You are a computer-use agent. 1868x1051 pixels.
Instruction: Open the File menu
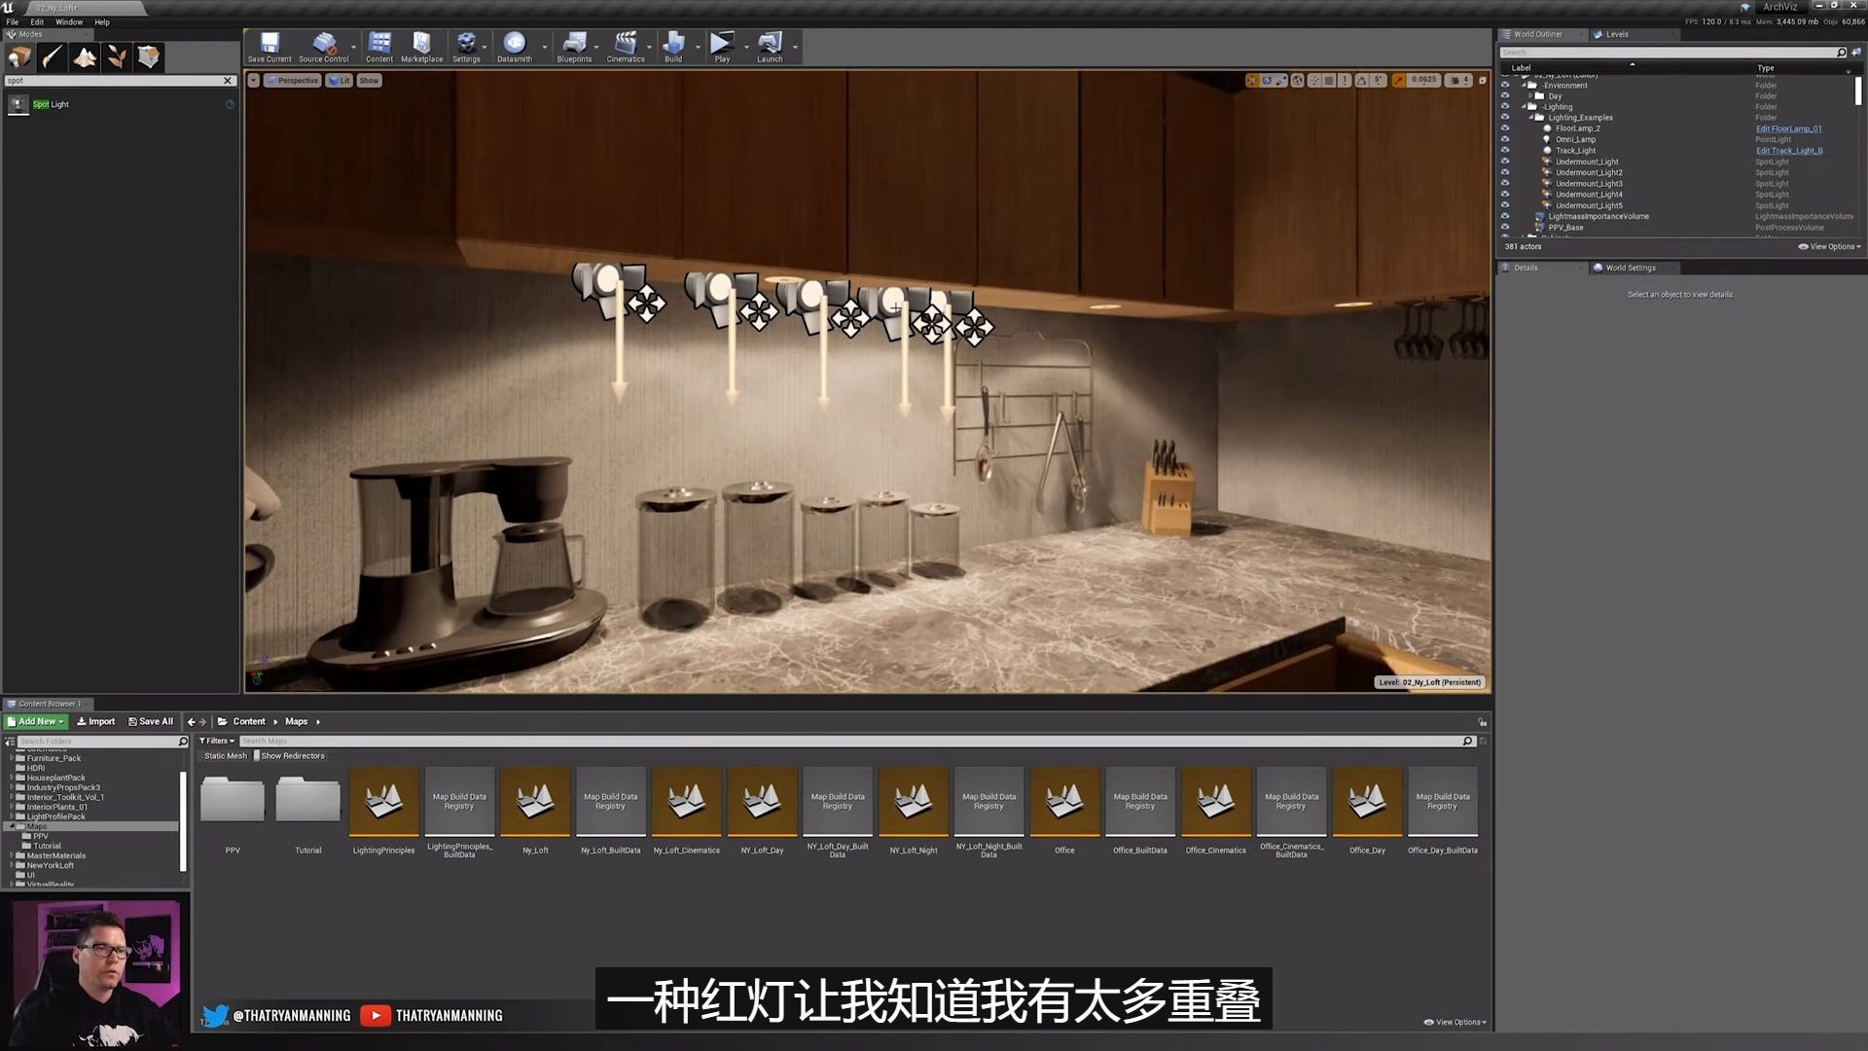(13, 21)
